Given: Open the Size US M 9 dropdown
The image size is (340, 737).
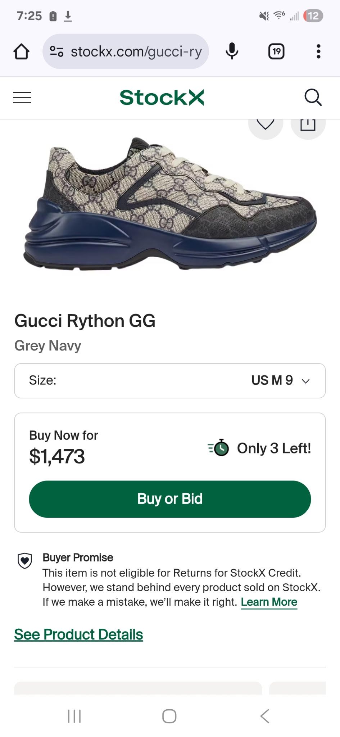Looking at the screenshot, I should [x=170, y=381].
